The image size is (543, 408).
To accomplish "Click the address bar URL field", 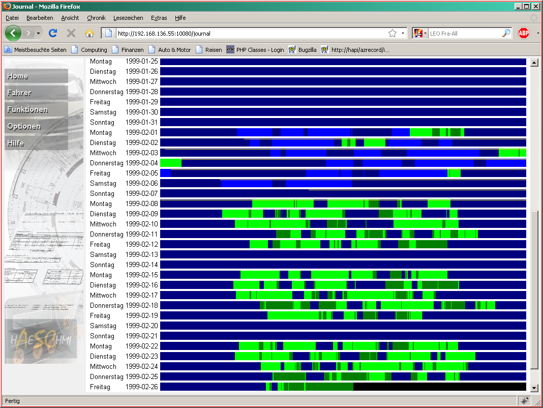I will click(249, 34).
